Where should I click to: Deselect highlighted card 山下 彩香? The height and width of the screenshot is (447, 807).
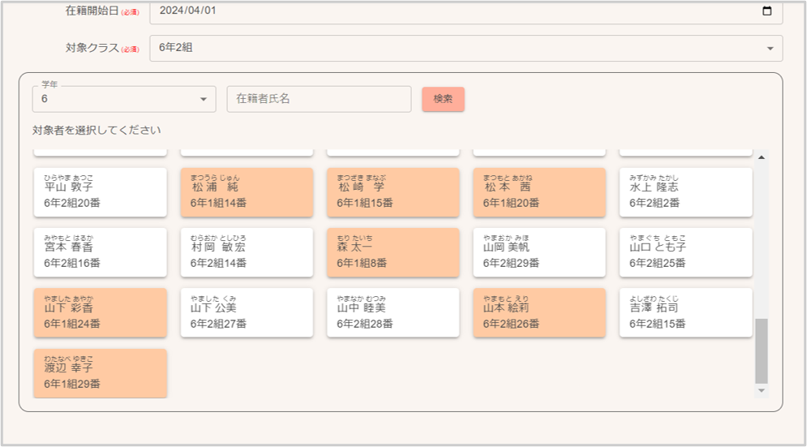[100, 313]
